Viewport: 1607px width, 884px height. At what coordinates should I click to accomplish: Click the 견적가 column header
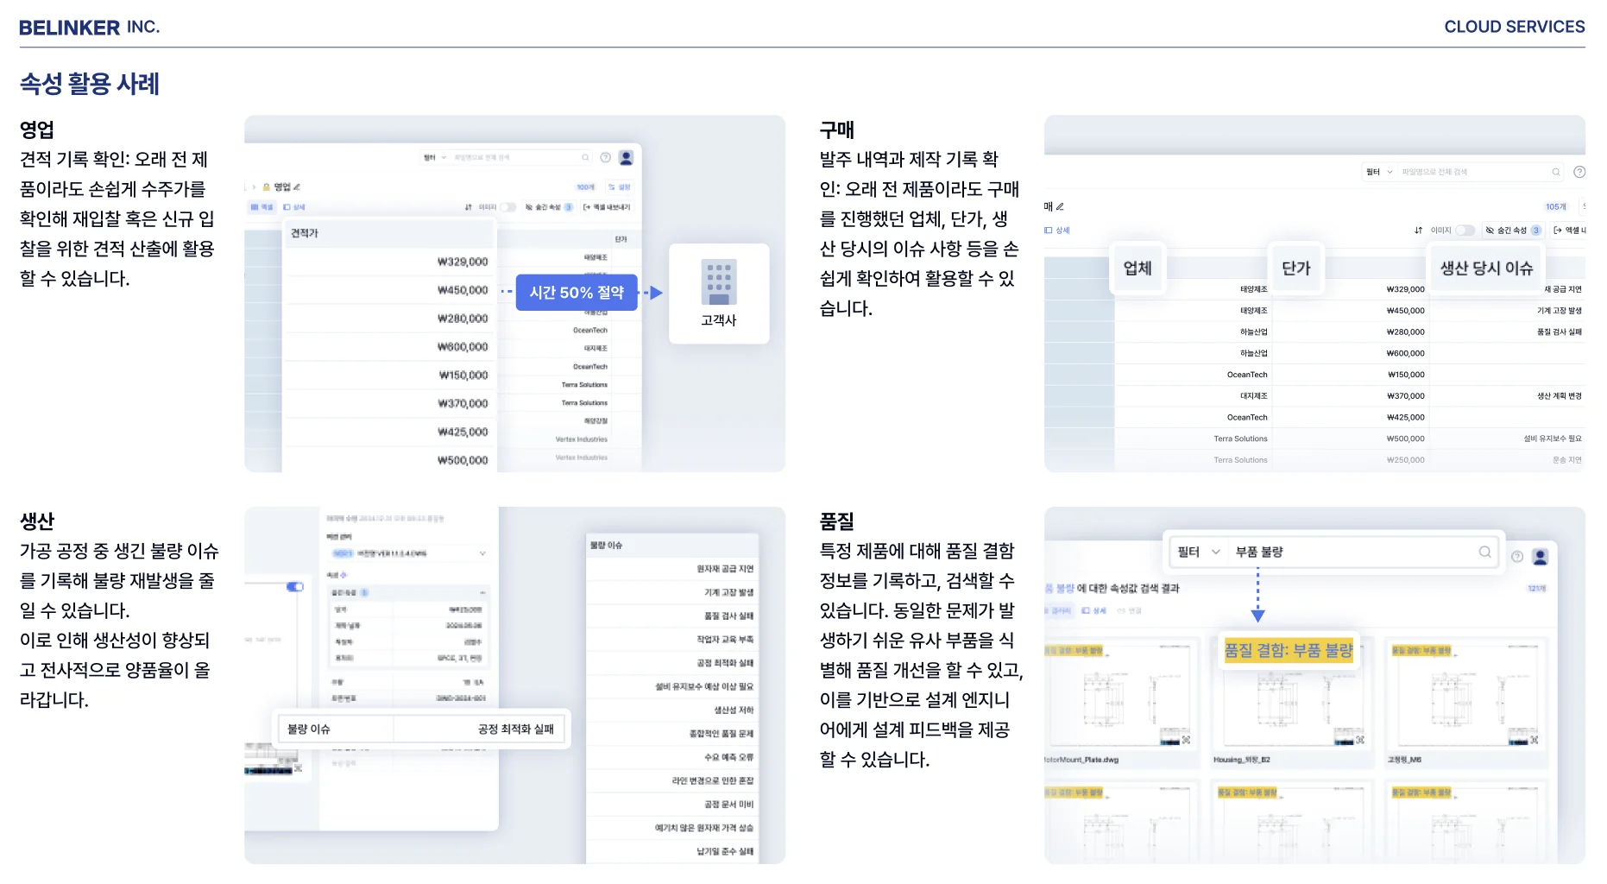(389, 233)
